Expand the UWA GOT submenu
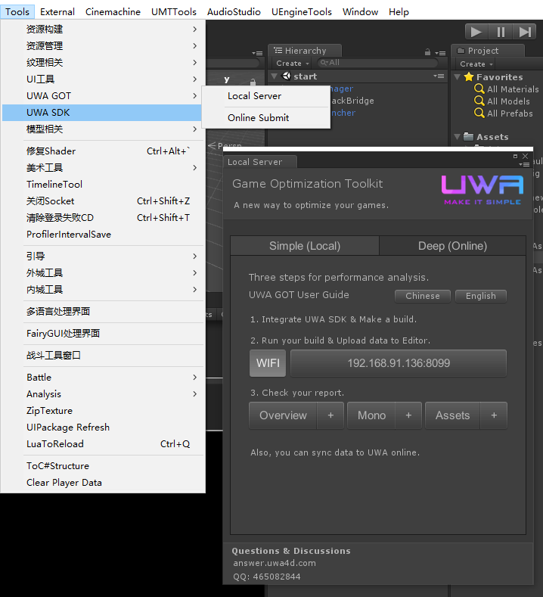 coord(103,96)
